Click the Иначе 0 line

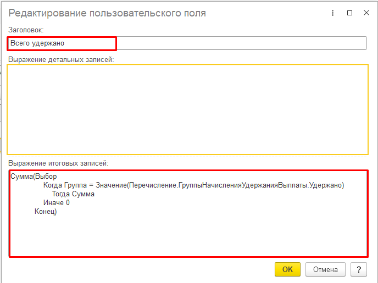point(56,203)
